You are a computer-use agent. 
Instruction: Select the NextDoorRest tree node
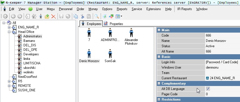[x=28, y=77]
